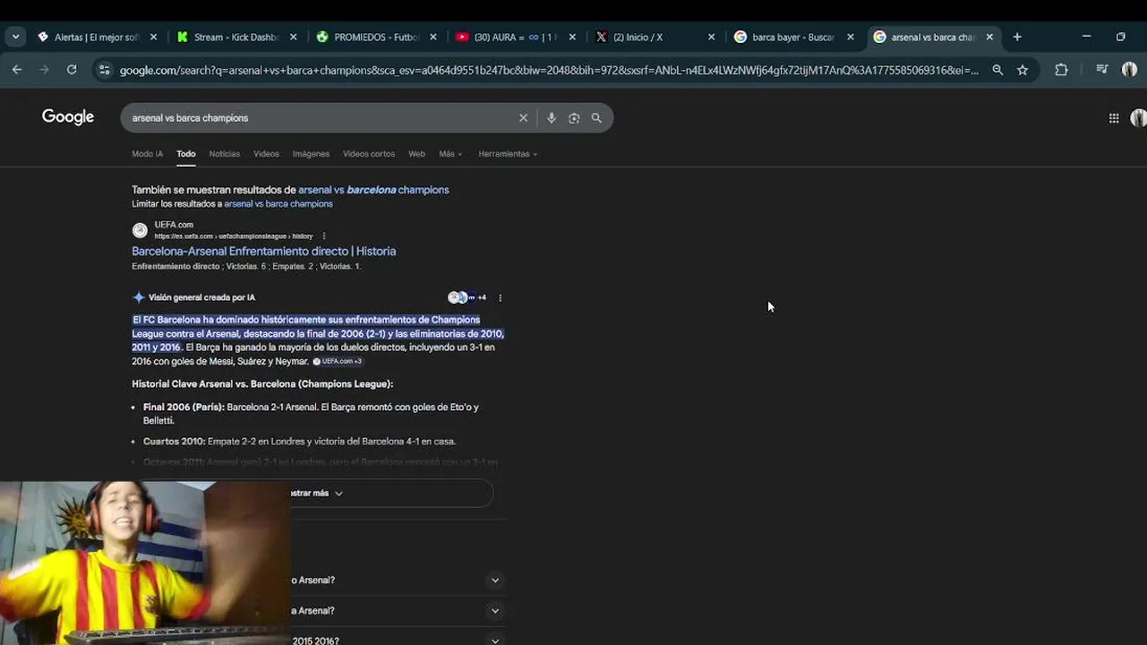Click 'Historial Clave Arsenal vs. Barcelona' heading
The image size is (1147, 645).
pos(262,384)
